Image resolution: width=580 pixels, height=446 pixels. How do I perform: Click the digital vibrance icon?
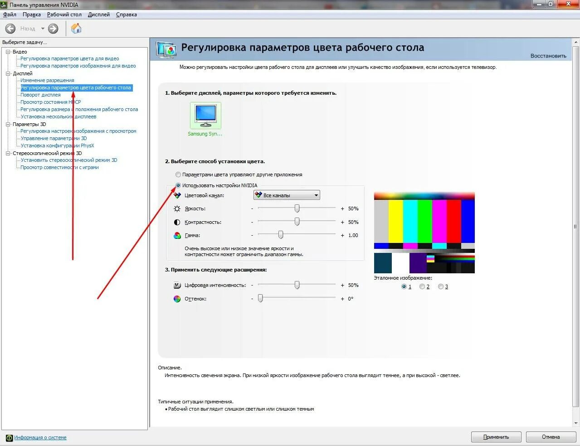pyautogui.click(x=177, y=286)
